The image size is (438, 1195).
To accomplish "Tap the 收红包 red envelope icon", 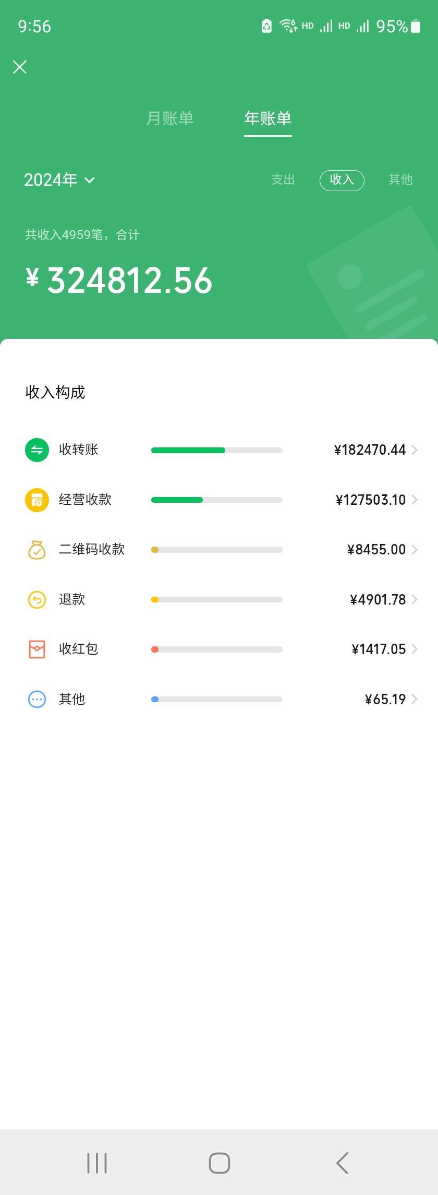I will click(x=37, y=649).
